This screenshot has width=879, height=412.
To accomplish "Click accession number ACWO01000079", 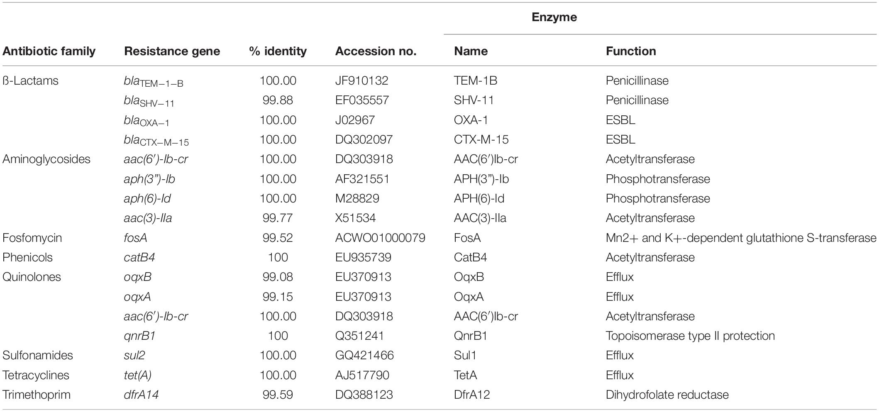I will pos(380,238).
